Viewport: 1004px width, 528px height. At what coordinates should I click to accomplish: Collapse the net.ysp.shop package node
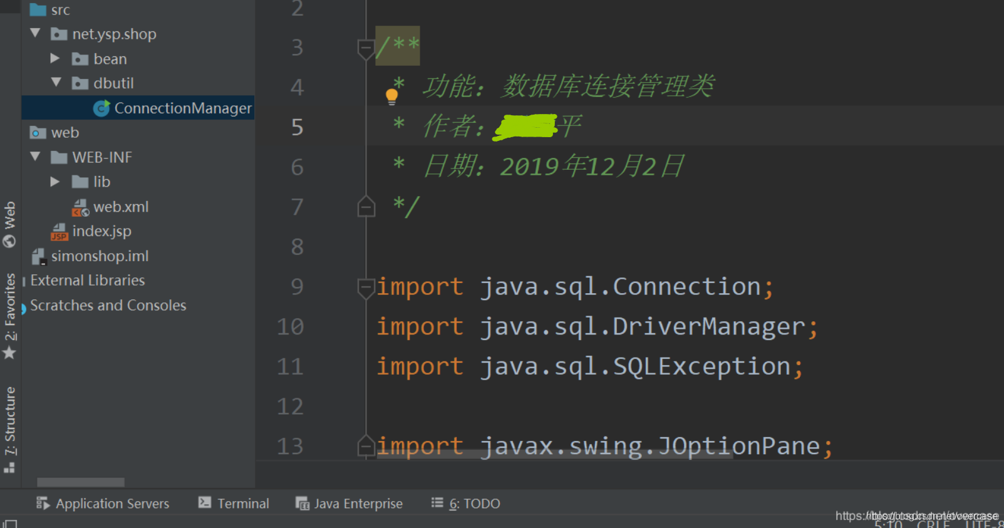coord(35,33)
